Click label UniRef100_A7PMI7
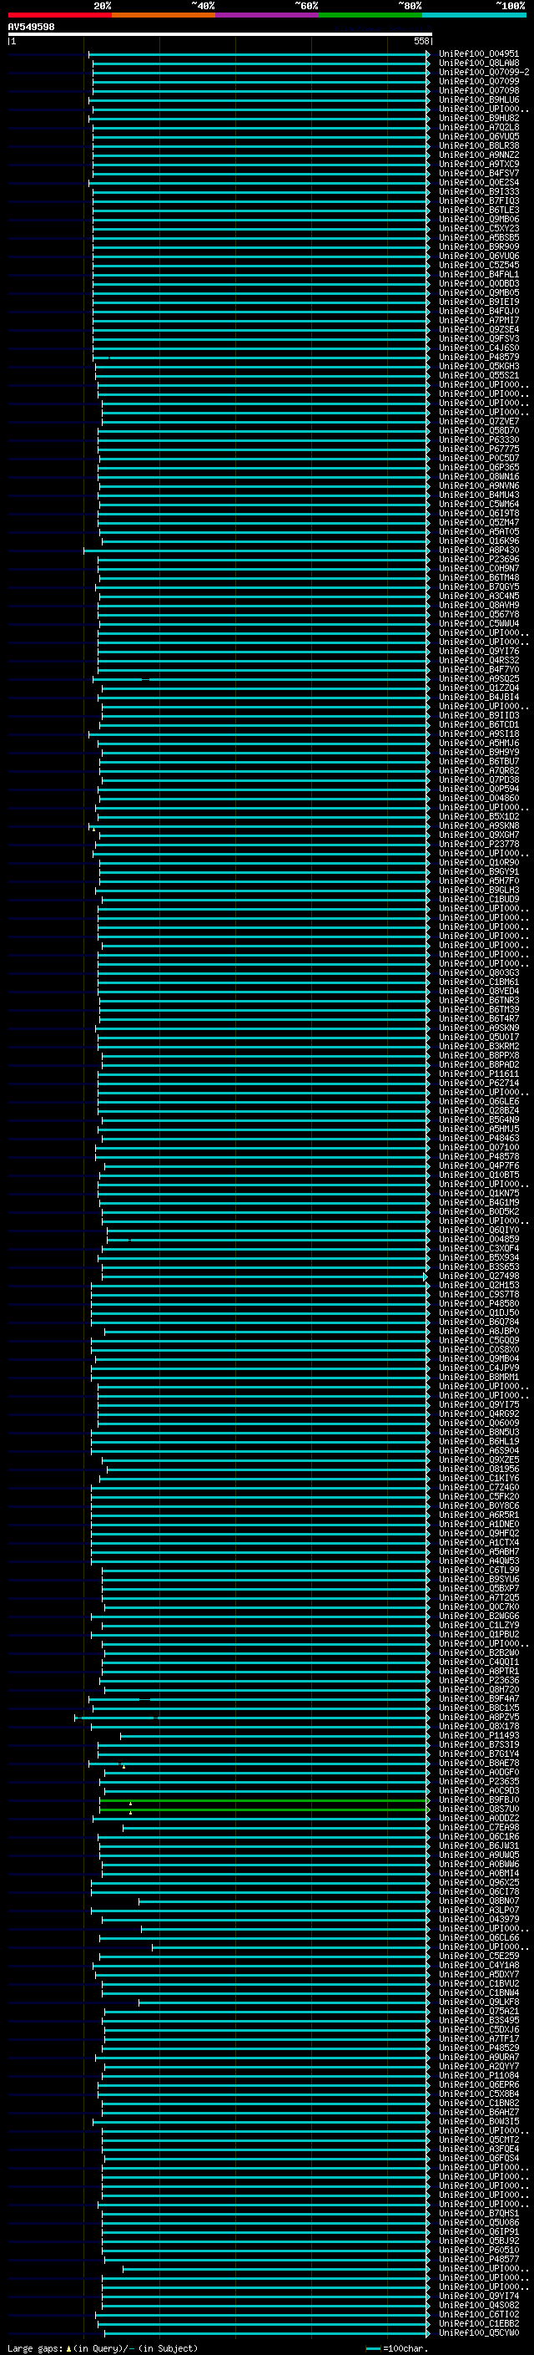Viewport: 534px width, 2355px height. 479,320
